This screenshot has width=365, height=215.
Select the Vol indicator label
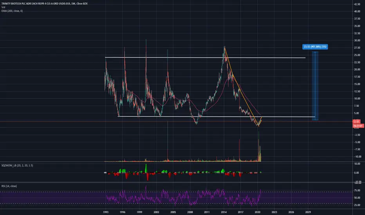(3, 7)
